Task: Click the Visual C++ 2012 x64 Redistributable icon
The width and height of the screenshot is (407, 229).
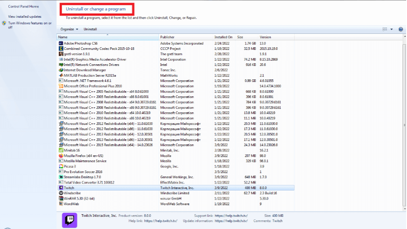Action: pos(61,124)
